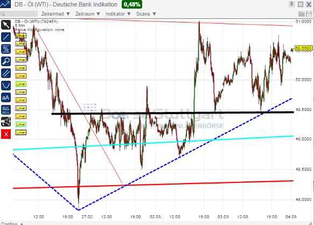Select the black-bordered Linie label
Screen dimensions: 314x225
point(20,132)
